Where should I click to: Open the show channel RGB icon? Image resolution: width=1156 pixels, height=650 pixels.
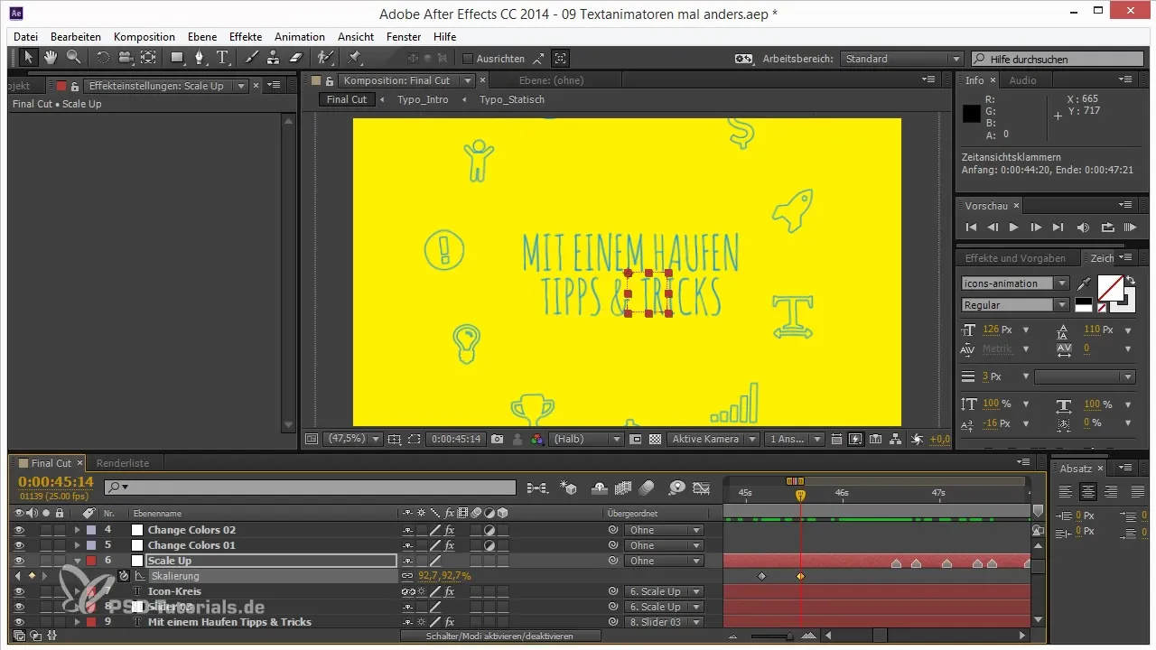[x=537, y=439]
